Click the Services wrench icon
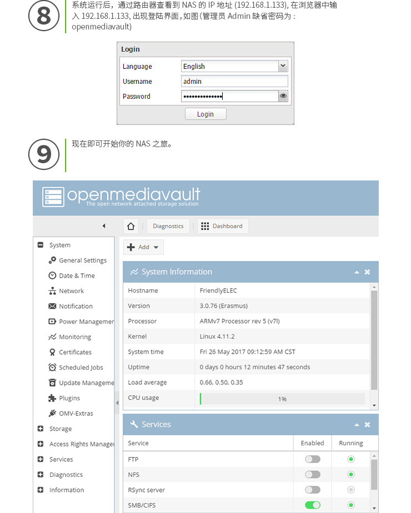411x513 pixels. [134, 424]
